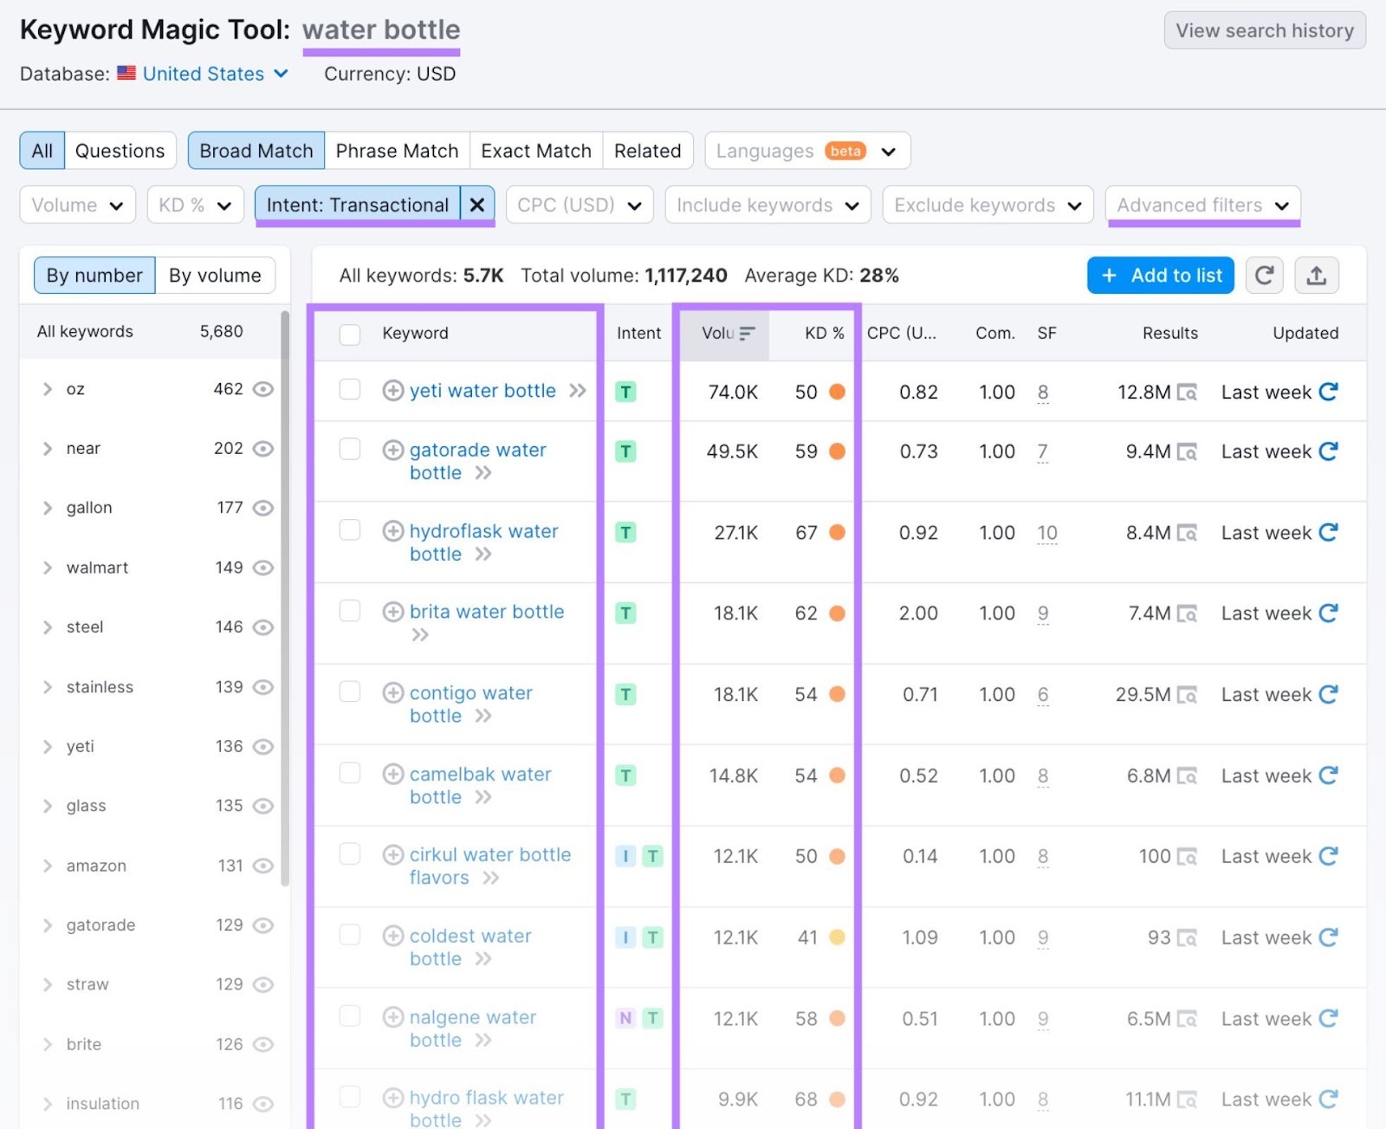Click the Add to list button

(1160, 275)
